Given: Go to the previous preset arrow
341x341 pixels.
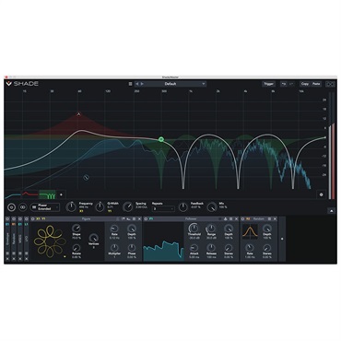Looking at the screenshot, I should (137, 84).
